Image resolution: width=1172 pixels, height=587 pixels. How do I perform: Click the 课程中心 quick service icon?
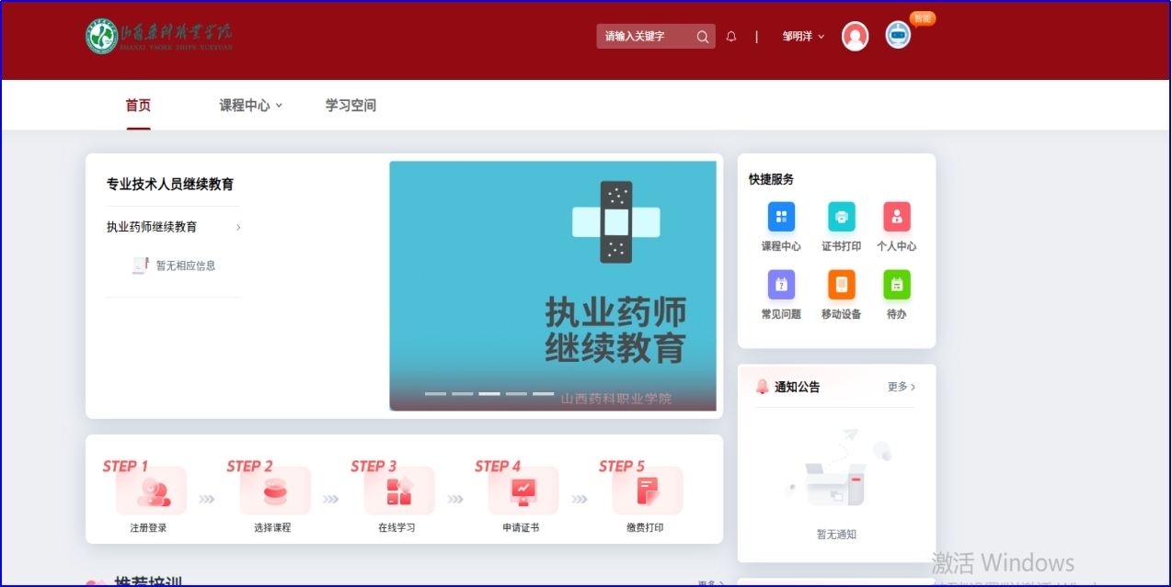pyautogui.click(x=781, y=218)
